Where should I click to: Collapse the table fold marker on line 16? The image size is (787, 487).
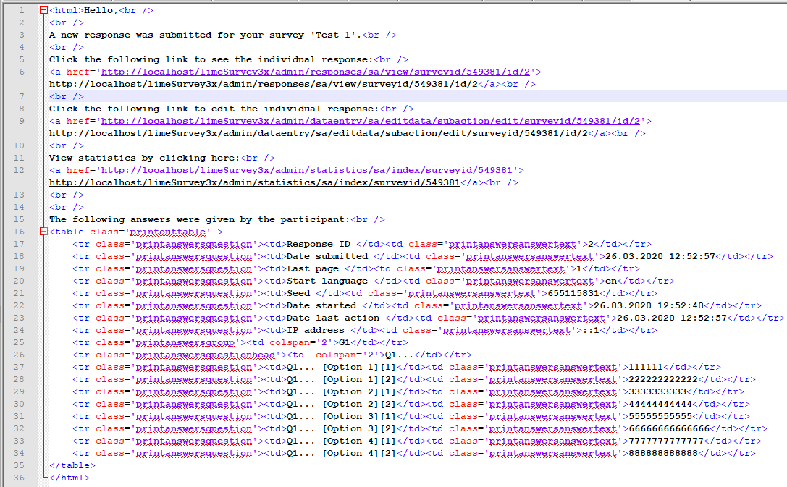pyautogui.click(x=43, y=232)
